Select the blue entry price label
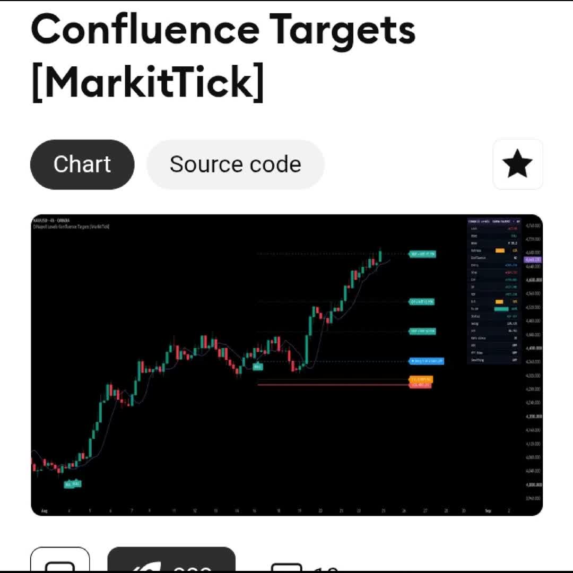 coord(426,361)
